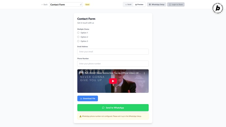Click the WhatsApp warning triangle icon
The height and width of the screenshot is (127, 226).
click(x=80, y=116)
